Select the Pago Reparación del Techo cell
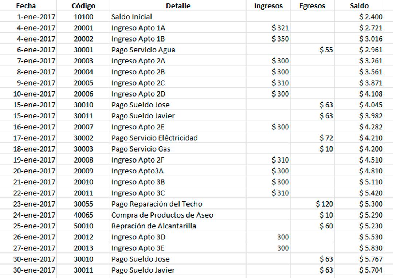This screenshot has width=393, height=278. pyautogui.click(x=157, y=204)
